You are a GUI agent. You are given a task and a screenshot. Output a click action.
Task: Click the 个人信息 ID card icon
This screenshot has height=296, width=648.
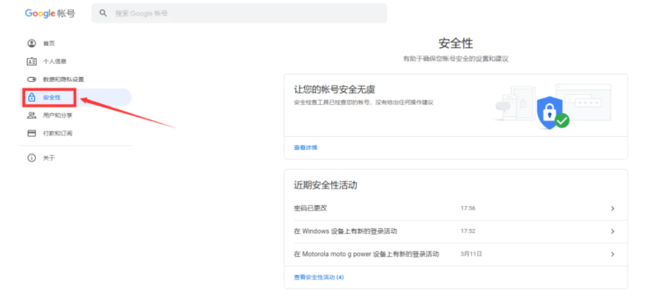tap(32, 61)
